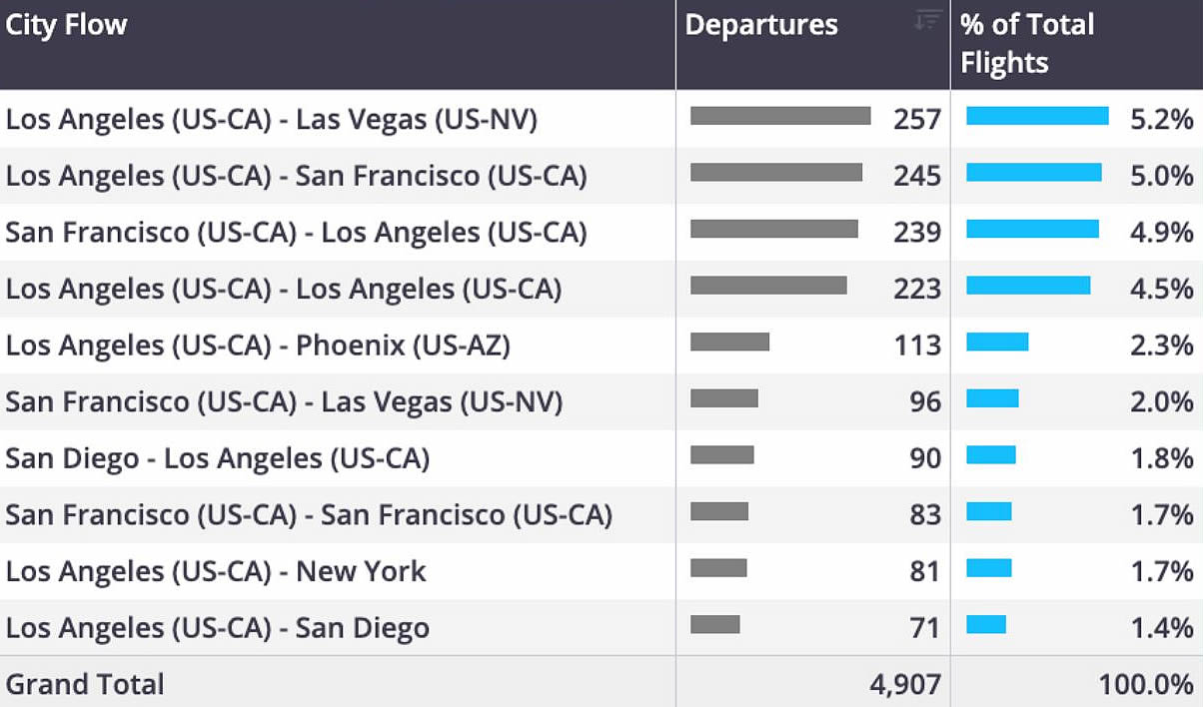The width and height of the screenshot is (1203, 707).
Task: Select Los Angeles - Los Angeles row
Action: [284, 290]
